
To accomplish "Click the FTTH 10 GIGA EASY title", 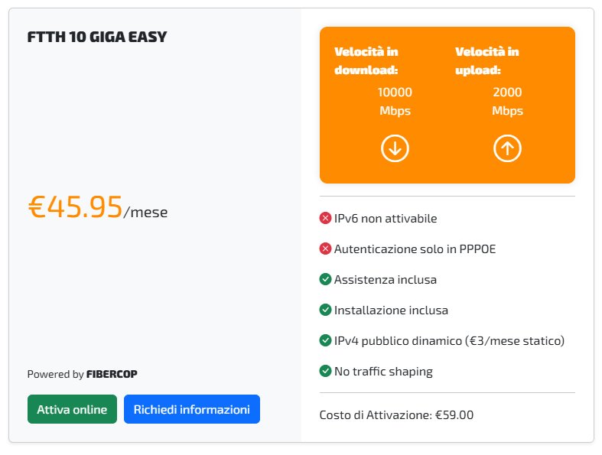I will [x=97, y=37].
